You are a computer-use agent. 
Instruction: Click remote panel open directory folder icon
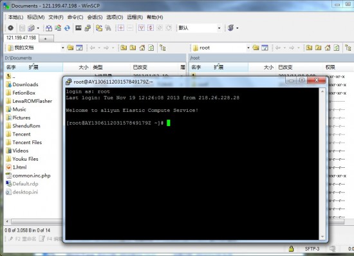(256, 48)
